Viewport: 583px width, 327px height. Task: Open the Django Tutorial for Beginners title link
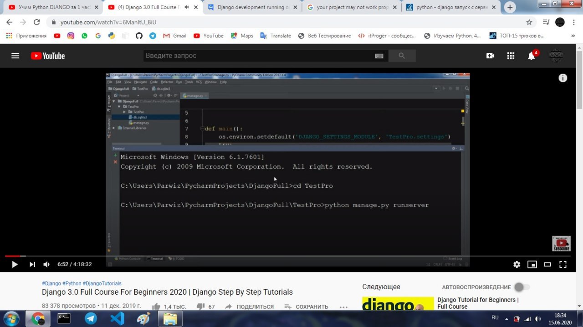[x=478, y=303]
